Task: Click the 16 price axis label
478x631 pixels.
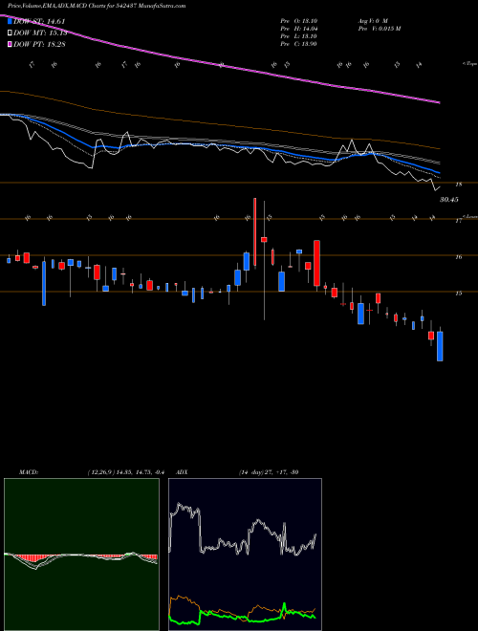Action: 458,257
